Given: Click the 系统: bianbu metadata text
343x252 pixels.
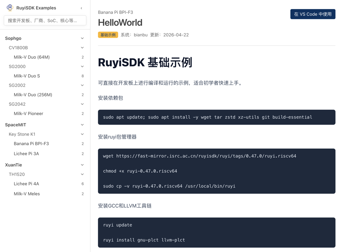Looking at the screenshot, I should point(134,35).
